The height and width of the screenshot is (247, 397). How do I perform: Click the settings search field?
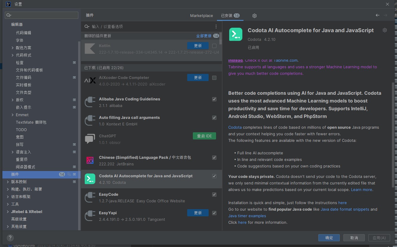pyautogui.click(x=42, y=15)
